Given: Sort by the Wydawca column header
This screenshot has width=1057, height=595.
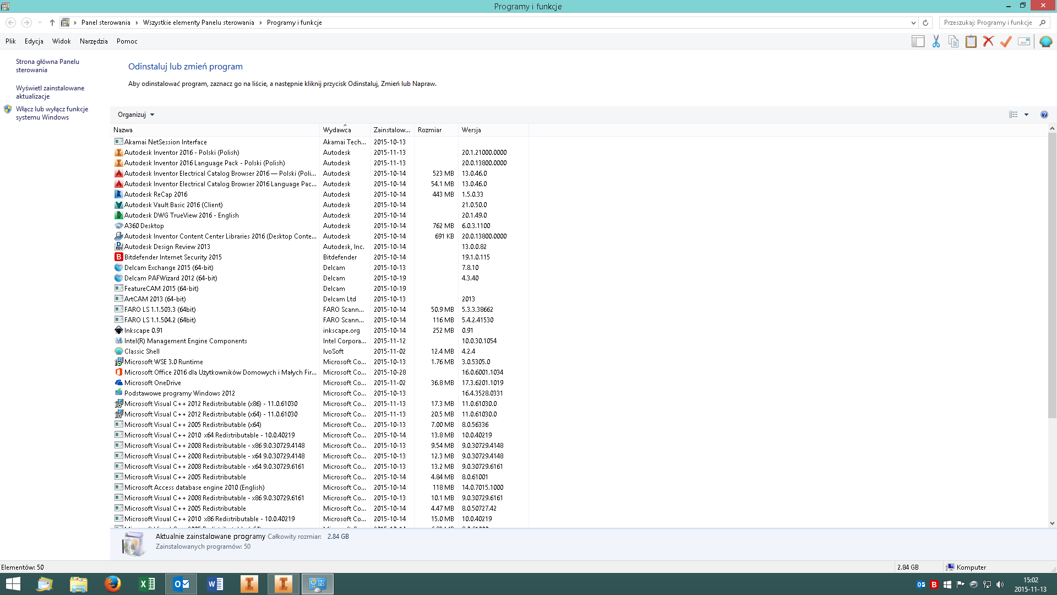Looking at the screenshot, I should coord(345,130).
